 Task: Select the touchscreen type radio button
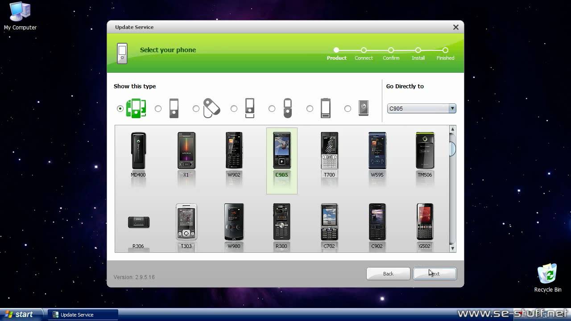coord(310,108)
